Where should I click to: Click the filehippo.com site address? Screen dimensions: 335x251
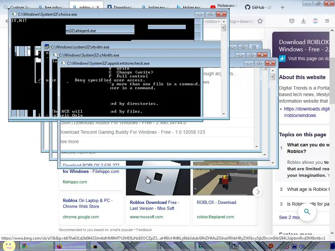click(x=75, y=182)
